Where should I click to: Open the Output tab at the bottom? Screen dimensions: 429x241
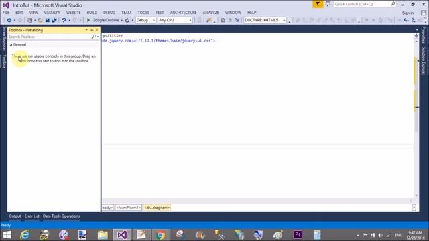pos(15,216)
